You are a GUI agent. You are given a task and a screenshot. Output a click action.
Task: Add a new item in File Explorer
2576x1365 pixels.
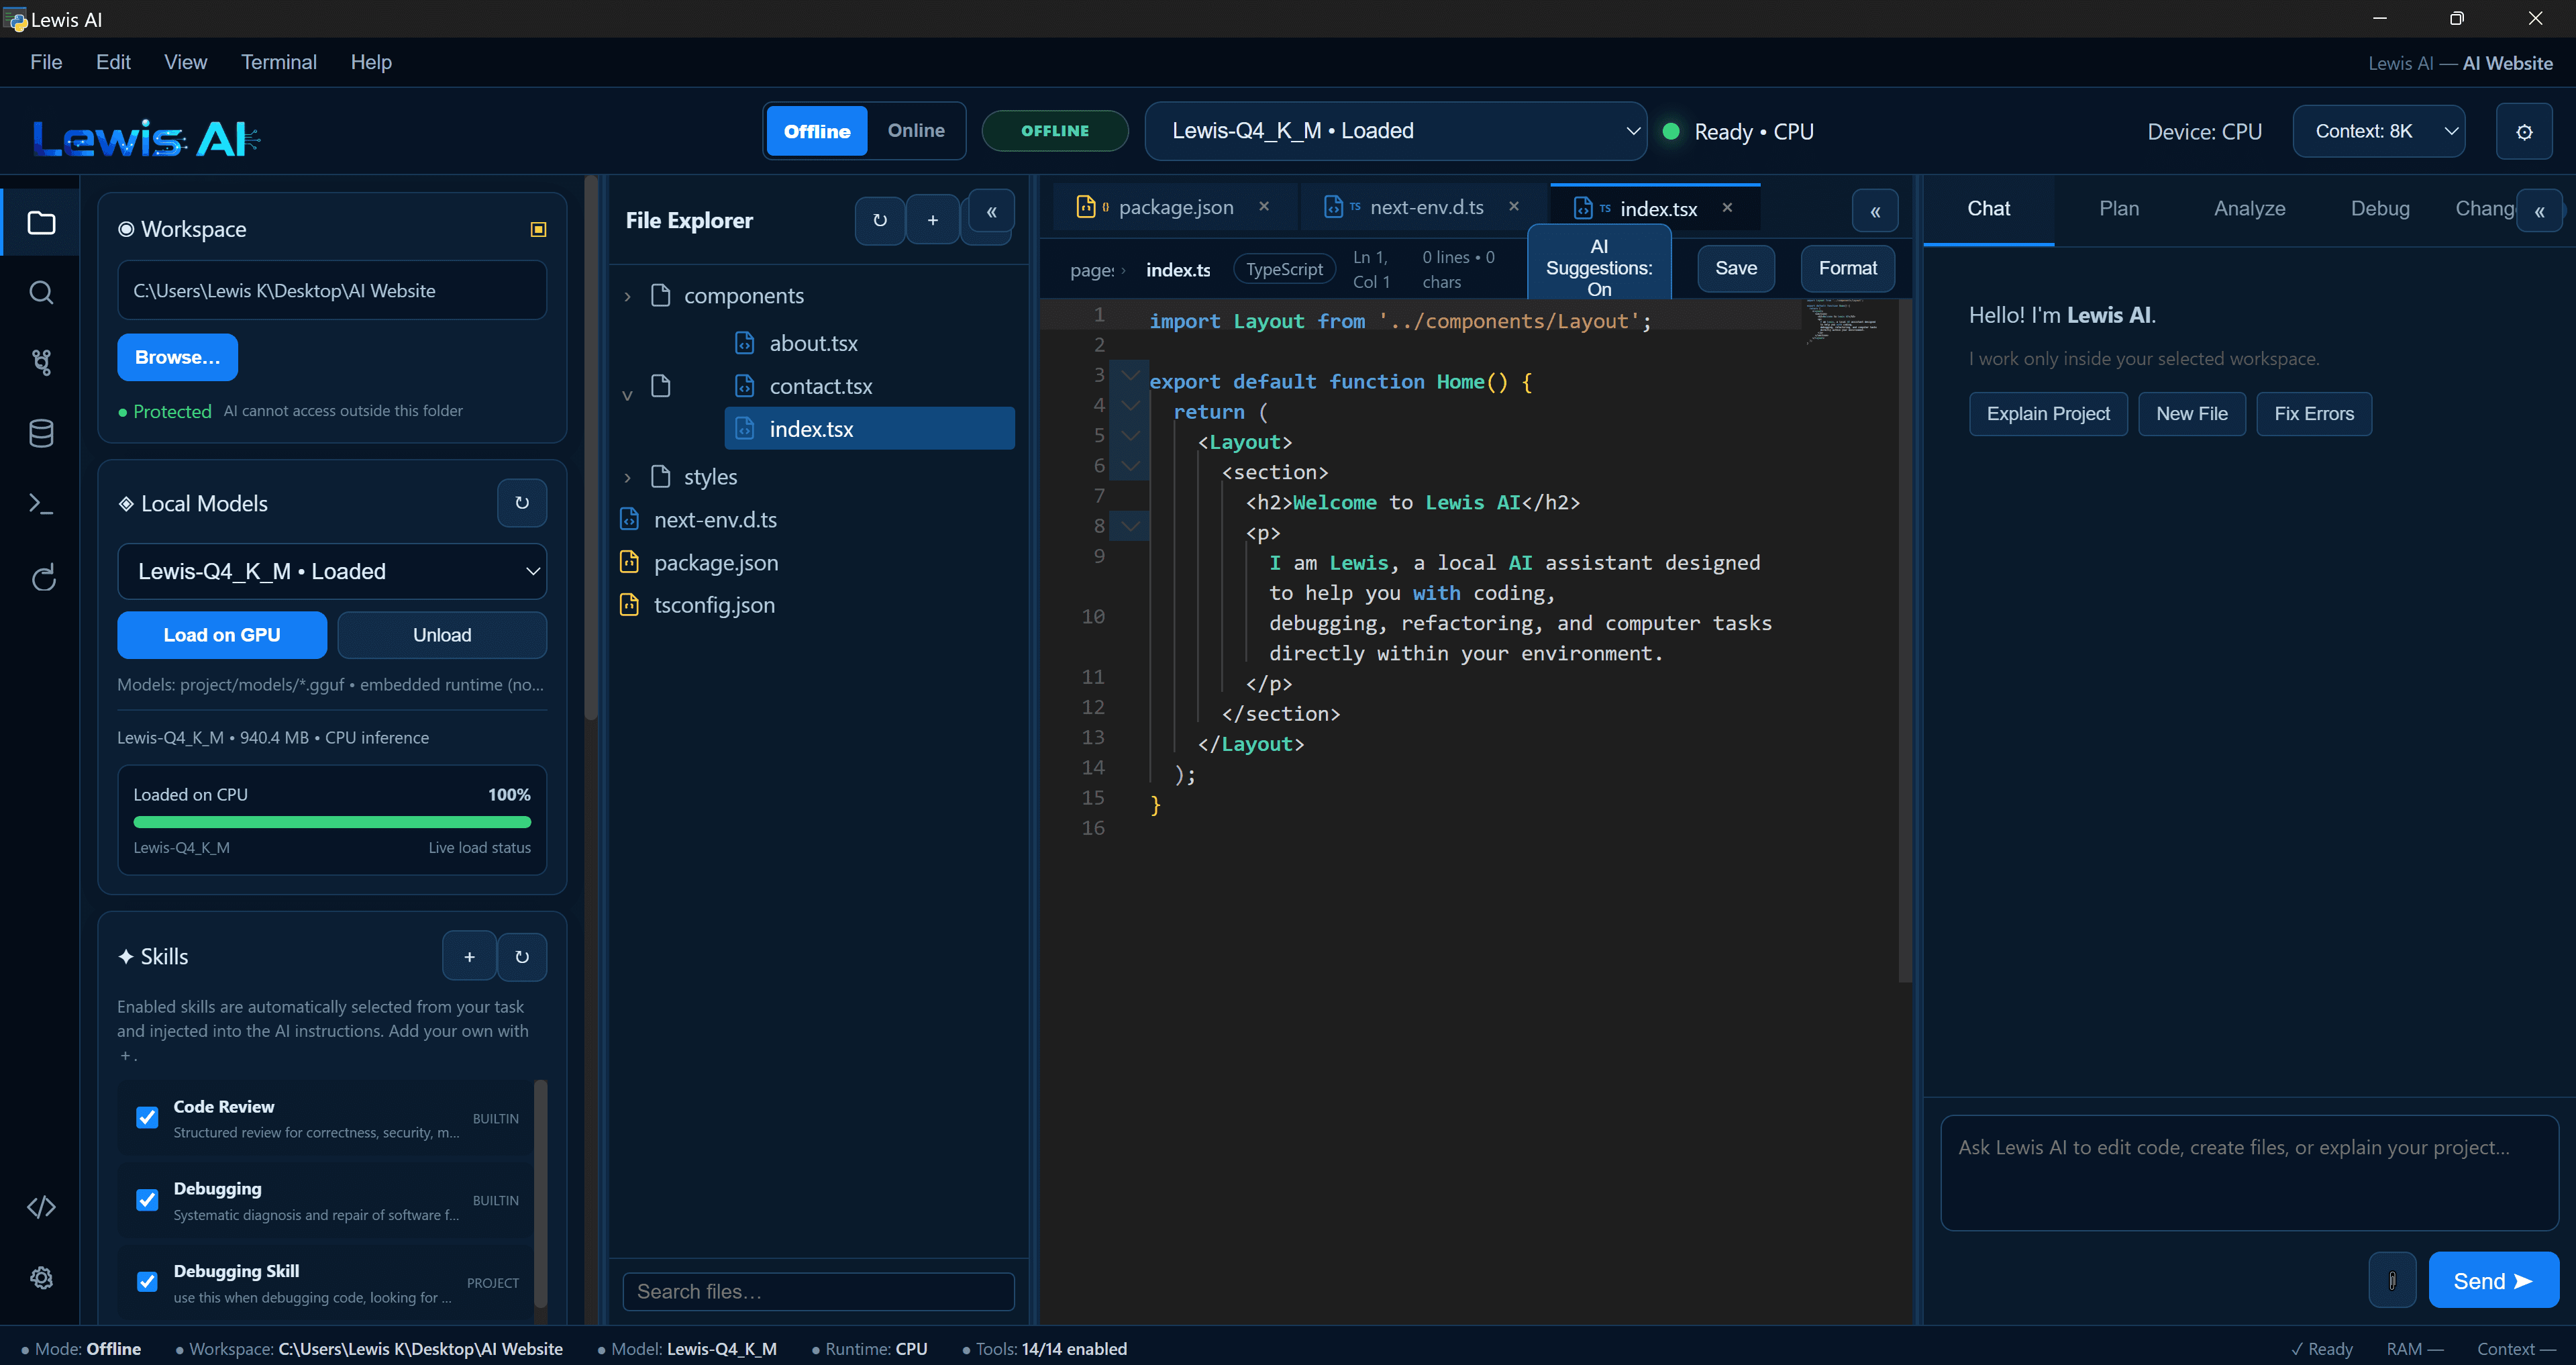(x=932, y=220)
